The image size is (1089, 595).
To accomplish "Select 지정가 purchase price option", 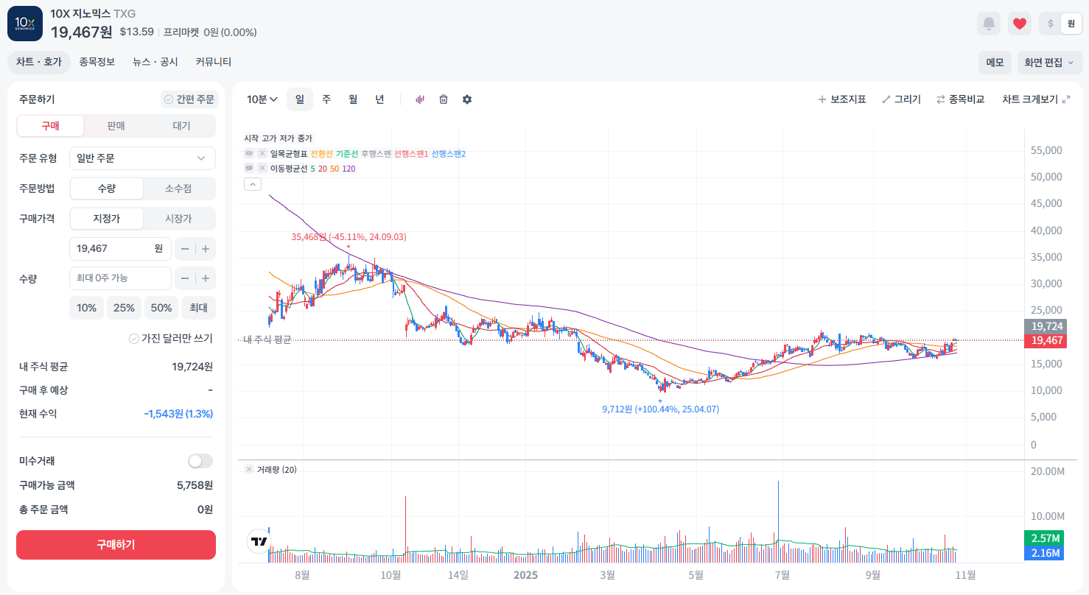I will pos(107,219).
